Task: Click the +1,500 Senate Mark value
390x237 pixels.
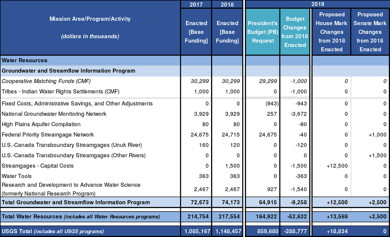Action: coord(377,155)
